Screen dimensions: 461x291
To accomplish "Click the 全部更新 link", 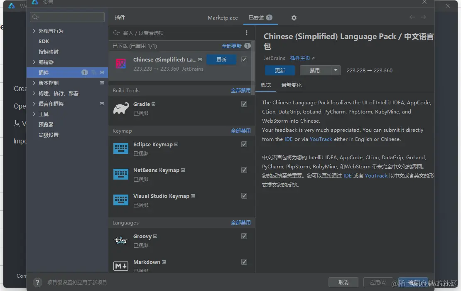I will [232, 46].
